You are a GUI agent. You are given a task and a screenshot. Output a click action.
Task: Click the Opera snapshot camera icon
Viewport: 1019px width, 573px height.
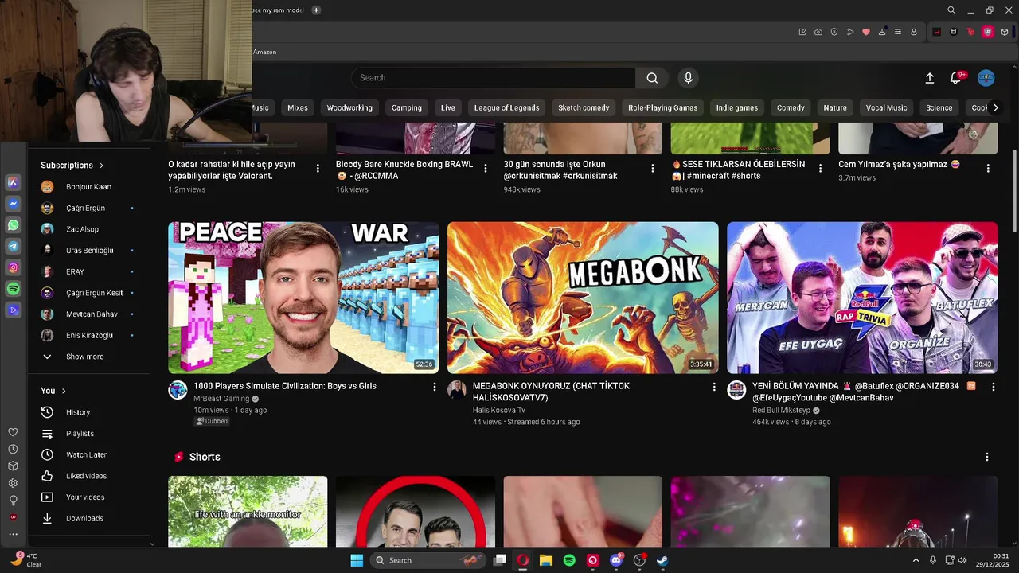[818, 32]
